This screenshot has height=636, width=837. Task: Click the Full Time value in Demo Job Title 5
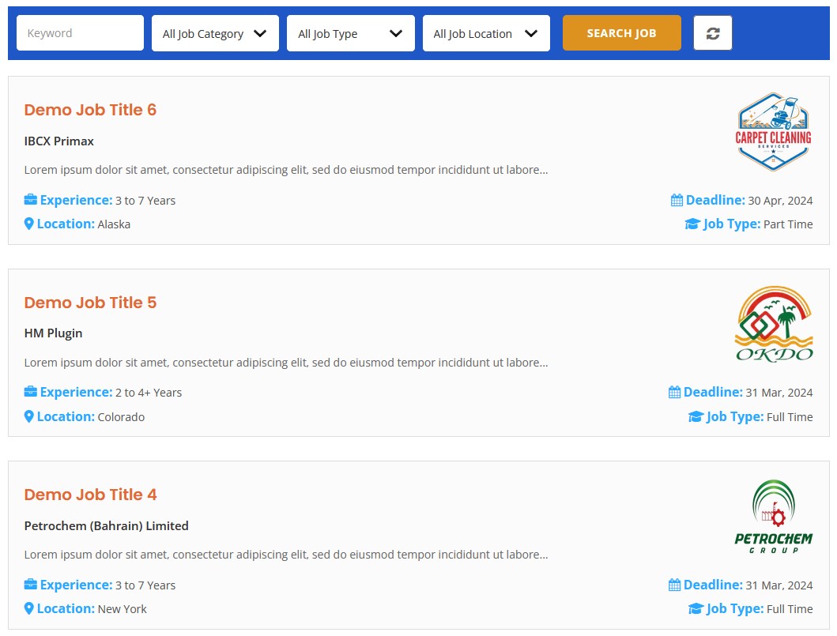tap(790, 416)
